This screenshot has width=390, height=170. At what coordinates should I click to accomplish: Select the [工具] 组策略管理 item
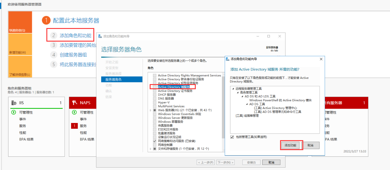pyautogui.click(x=247, y=116)
